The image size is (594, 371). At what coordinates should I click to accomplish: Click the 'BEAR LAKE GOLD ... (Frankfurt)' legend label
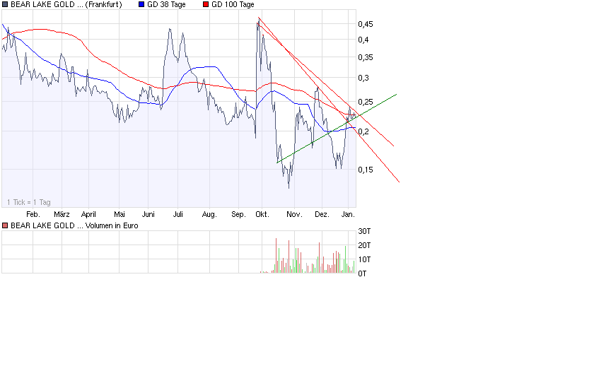click(x=66, y=4)
